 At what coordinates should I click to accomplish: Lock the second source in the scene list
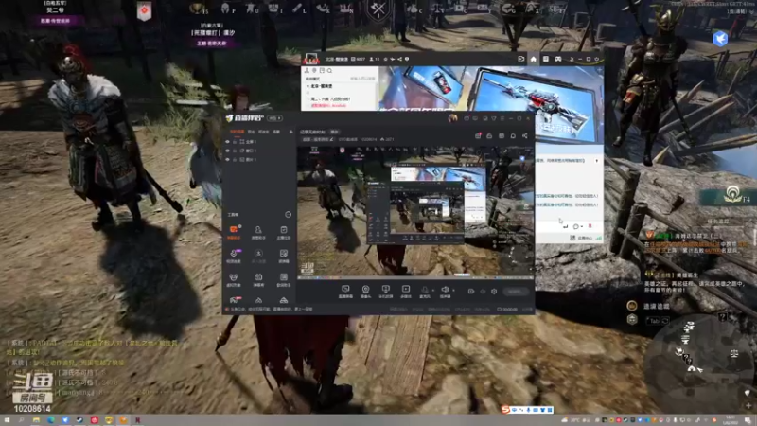235,151
